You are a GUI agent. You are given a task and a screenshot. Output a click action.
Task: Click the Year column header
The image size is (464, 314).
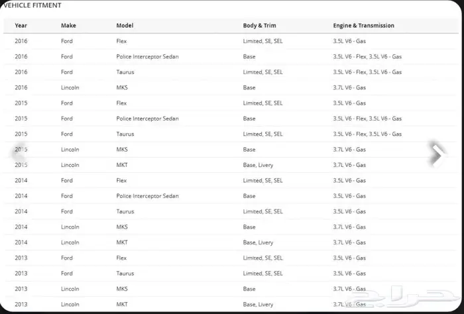(x=21, y=25)
